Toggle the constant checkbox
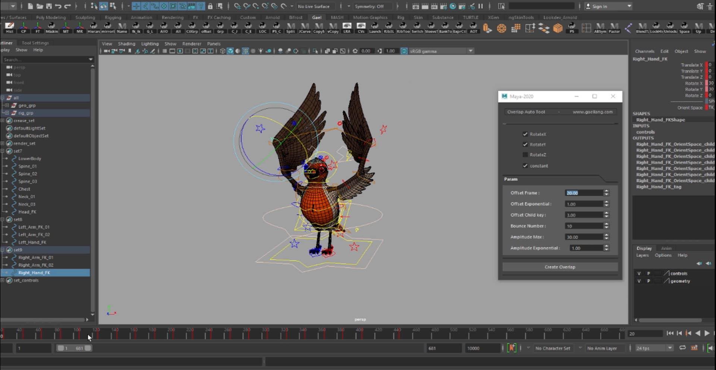 (x=525, y=166)
